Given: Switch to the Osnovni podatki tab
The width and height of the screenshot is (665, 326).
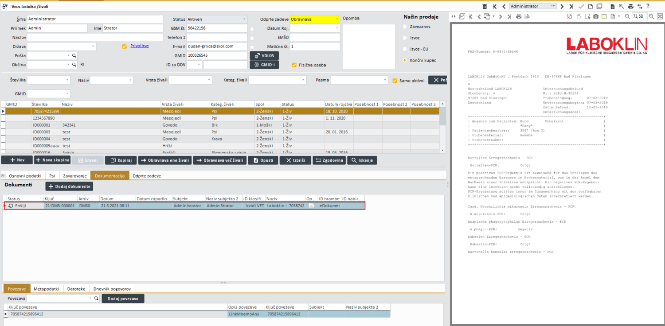Looking at the screenshot, I should click(x=25, y=176).
